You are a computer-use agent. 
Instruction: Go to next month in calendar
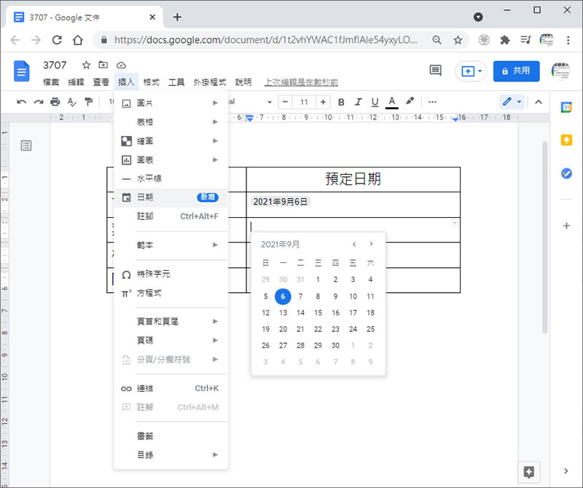click(x=371, y=244)
